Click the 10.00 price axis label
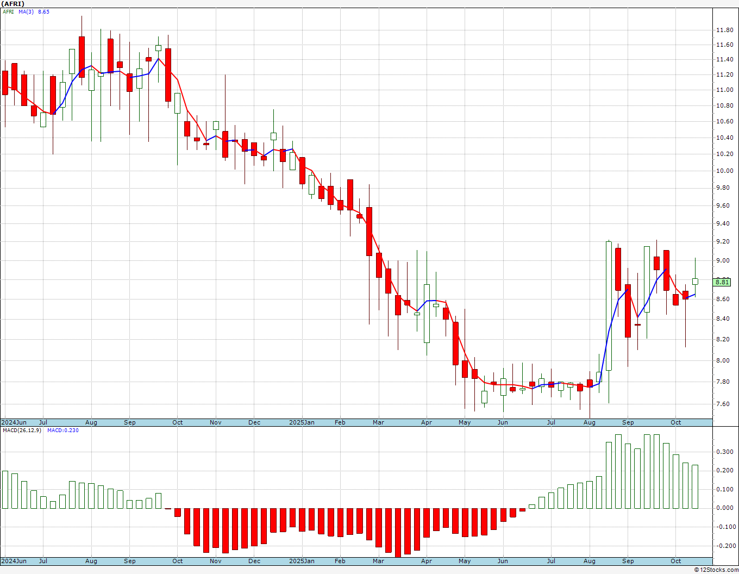 tap(724, 171)
